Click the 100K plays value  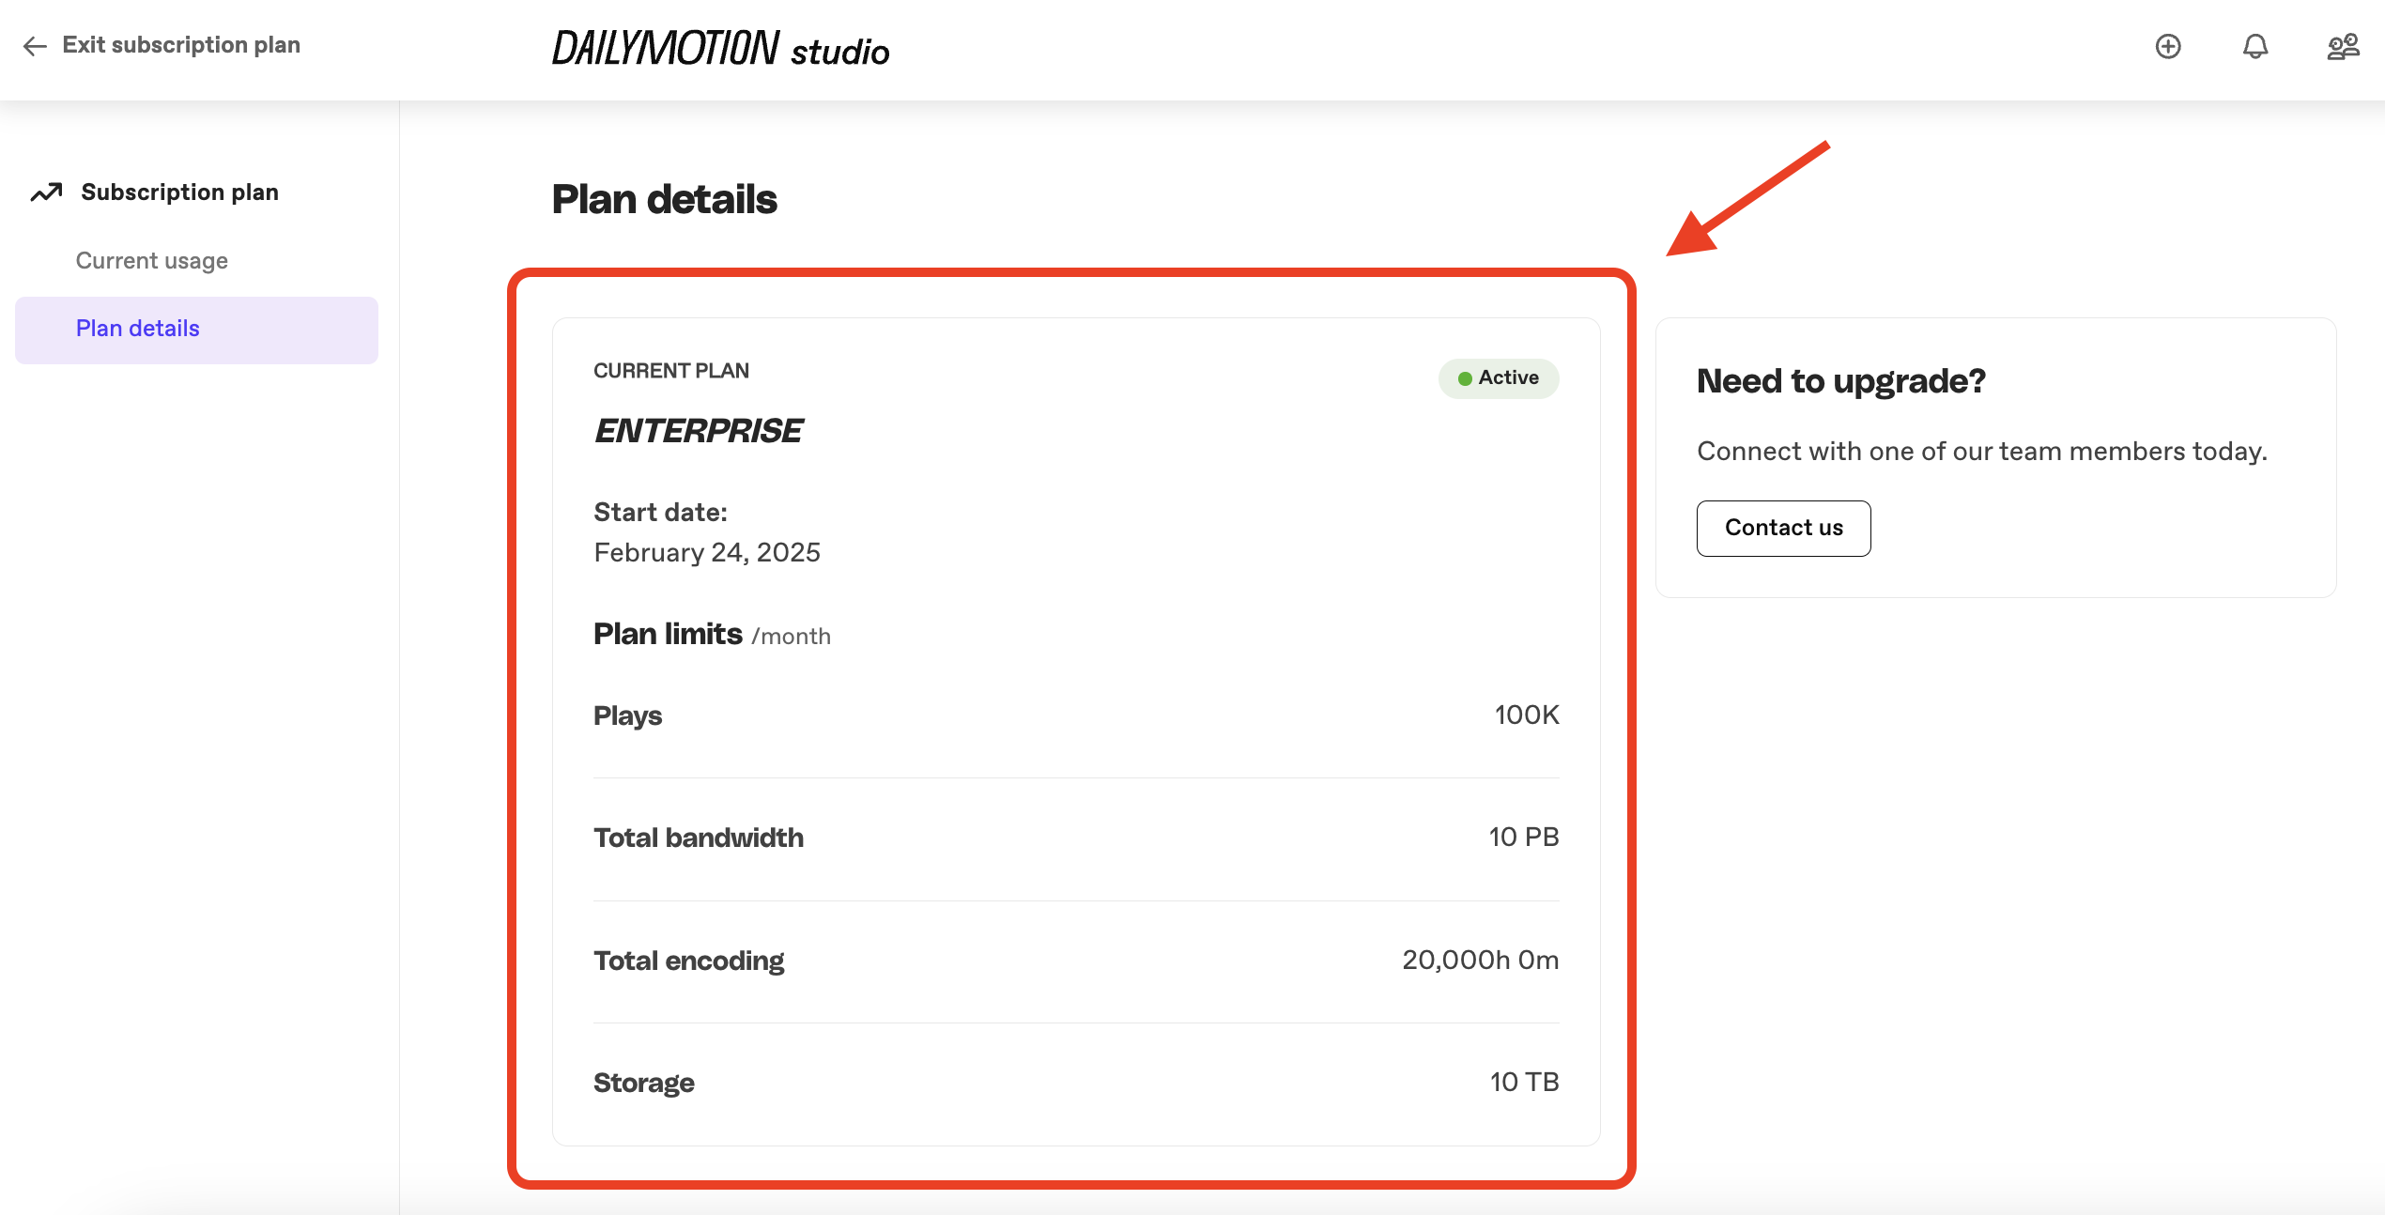(1527, 715)
